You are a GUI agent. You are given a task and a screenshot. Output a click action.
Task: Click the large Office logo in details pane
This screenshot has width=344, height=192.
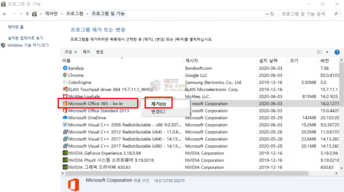74,185
